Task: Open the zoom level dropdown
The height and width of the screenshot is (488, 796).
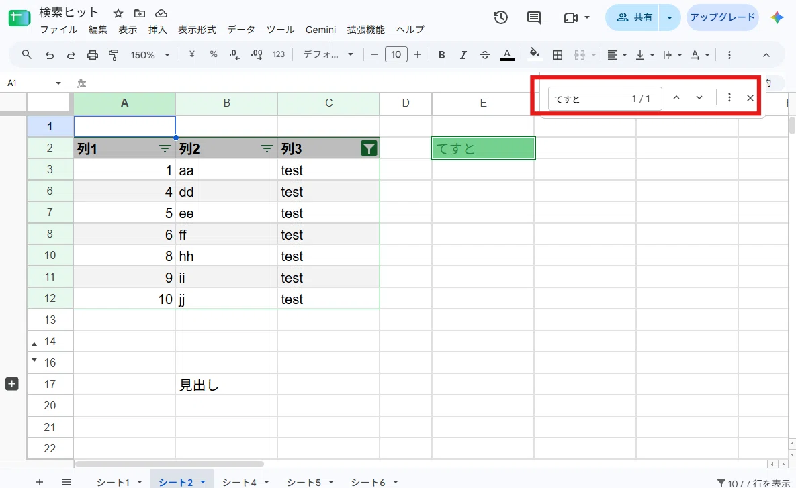Action: point(150,55)
